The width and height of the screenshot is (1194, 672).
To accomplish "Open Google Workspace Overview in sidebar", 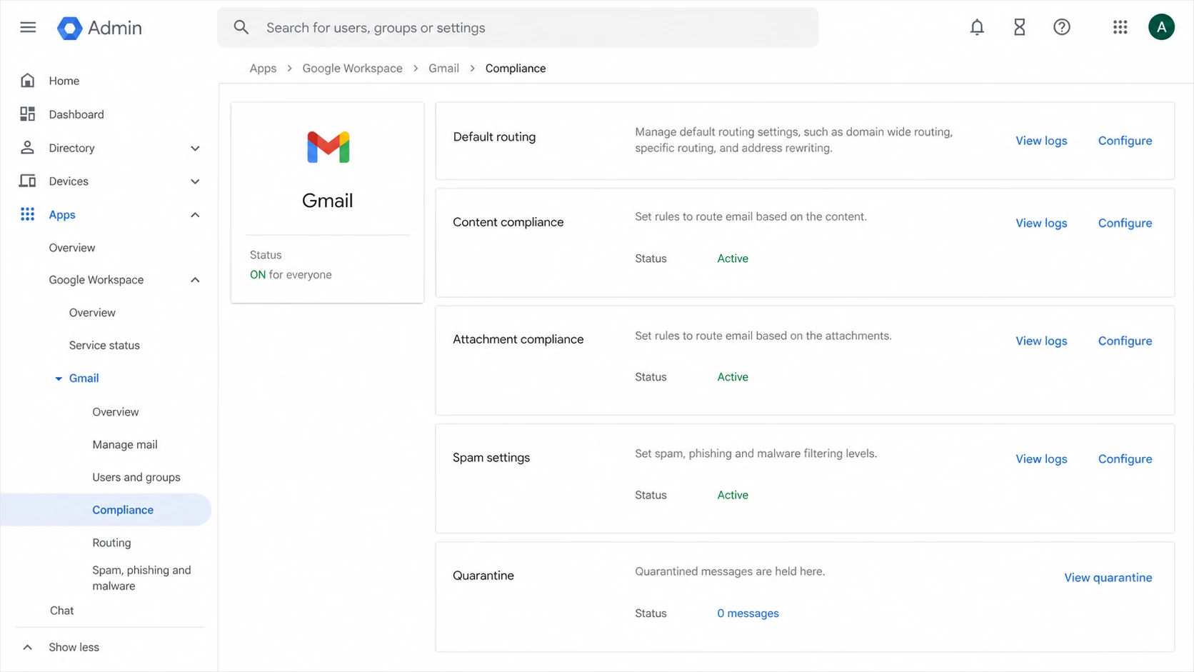I will pyautogui.click(x=92, y=313).
